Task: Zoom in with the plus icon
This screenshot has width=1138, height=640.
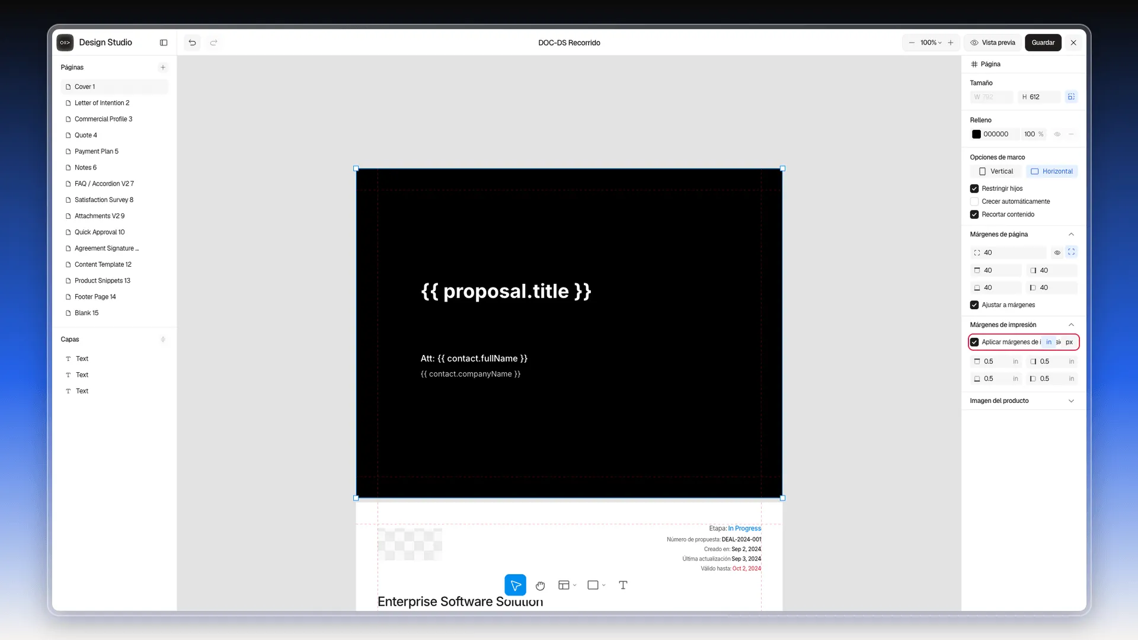Action: pos(951,43)
